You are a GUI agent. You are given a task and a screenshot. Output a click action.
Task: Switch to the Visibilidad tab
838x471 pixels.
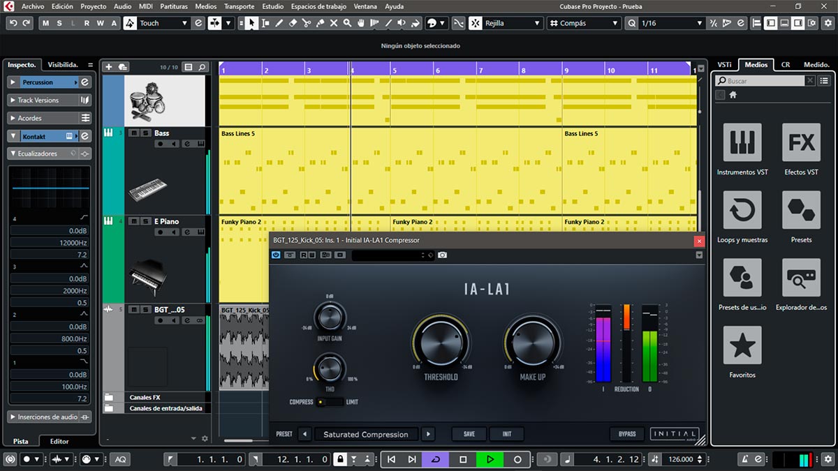pyautogui.click(x=63, y=64)
